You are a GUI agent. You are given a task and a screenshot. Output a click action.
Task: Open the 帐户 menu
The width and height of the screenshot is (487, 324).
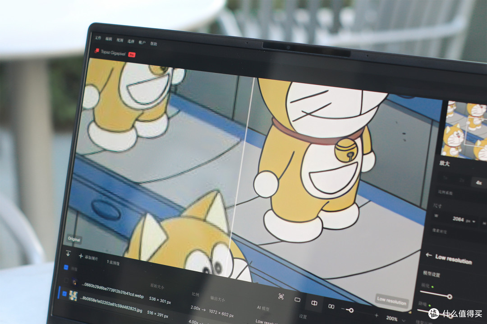(x=142, y=42)
